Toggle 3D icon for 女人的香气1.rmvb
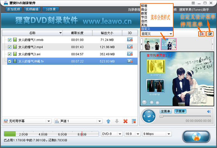 130,40
